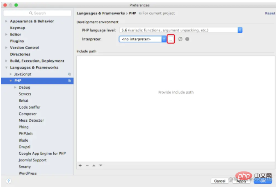This screenshot has height=189, width=276.
Task: Open the PHPUnit settings page
Action: pyautogui.click(x=26, y=133)
